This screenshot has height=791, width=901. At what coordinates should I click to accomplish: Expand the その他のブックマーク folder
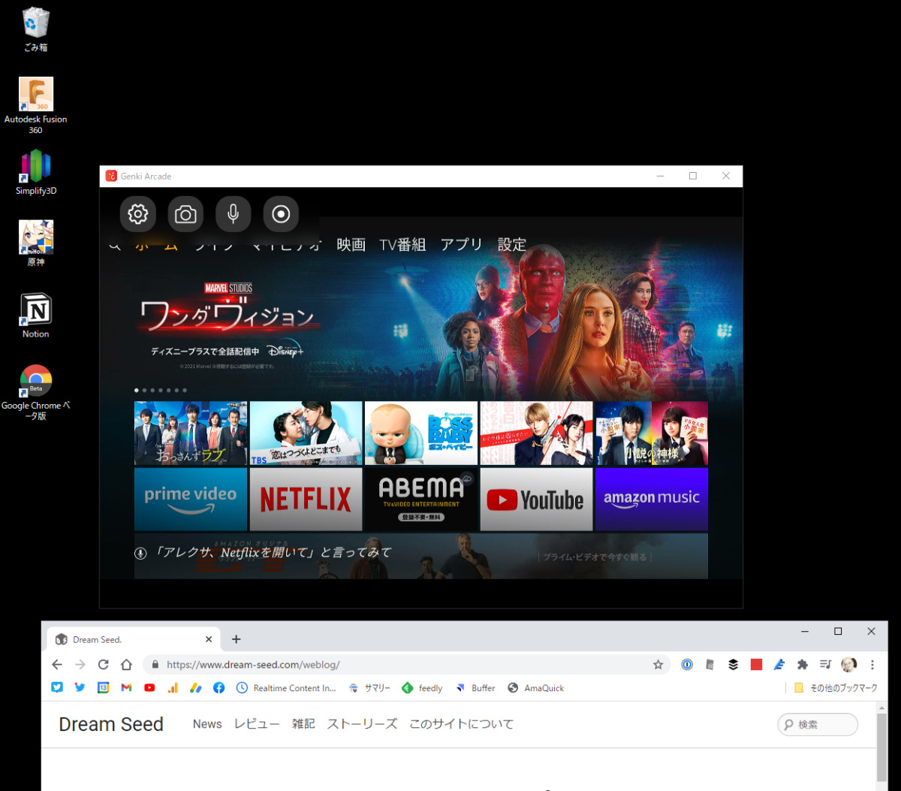(836, 688)
